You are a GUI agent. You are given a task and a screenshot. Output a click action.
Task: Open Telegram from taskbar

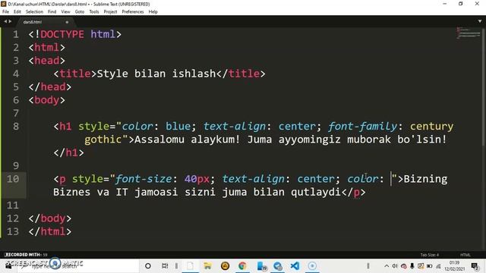click(278, 265)
